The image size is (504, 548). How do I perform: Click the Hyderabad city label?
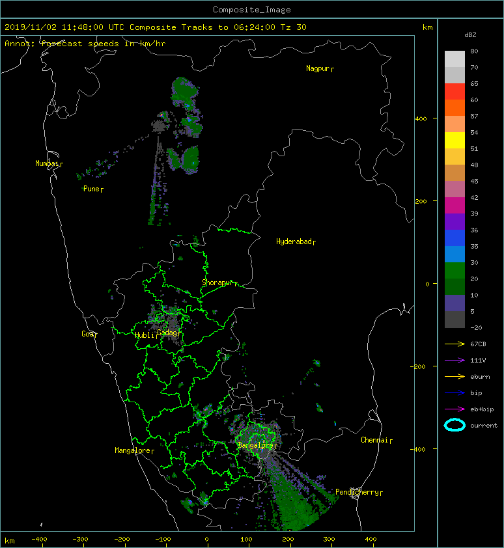pos(294,241)
